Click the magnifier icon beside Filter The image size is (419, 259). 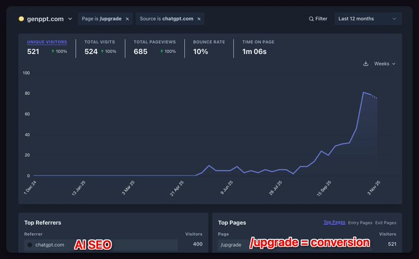point(311,19)
